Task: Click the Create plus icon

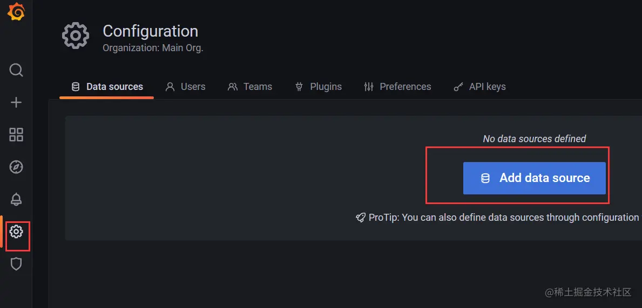Action: [x=16, y=102]
